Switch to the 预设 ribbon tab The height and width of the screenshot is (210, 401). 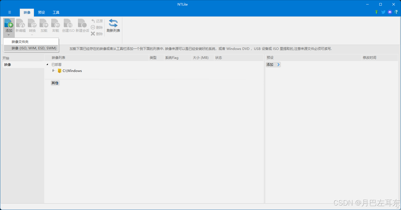41,12
